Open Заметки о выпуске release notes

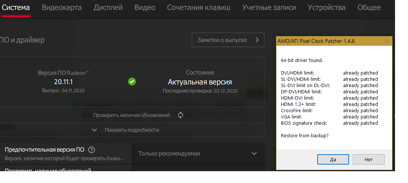pyautogui.click(x=228, y=40)
